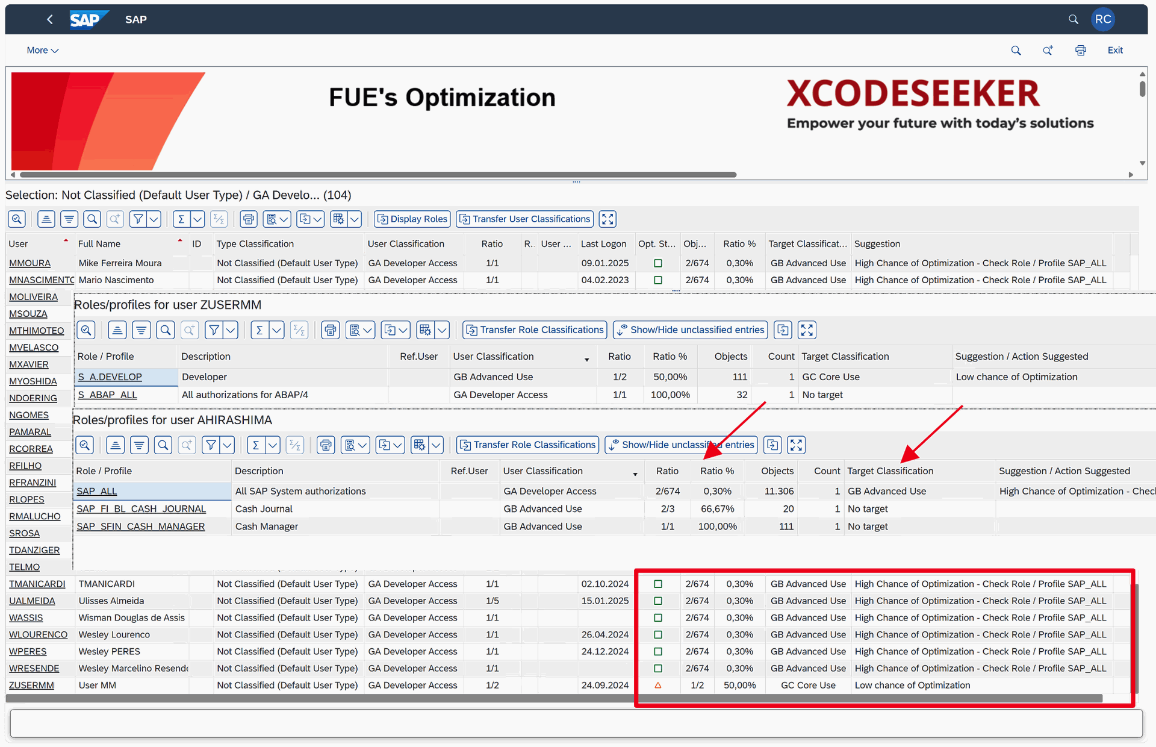
Task: Click Transfer Role Classifications for ZUSERMM
Action: [x=535, y=330]
